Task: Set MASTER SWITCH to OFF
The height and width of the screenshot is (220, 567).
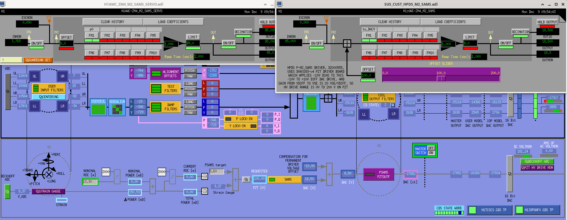Action: (431, 148)
